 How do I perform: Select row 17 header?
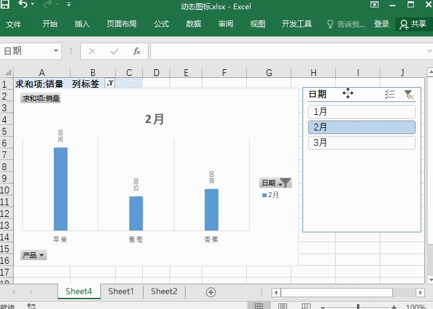coord(5,273)
